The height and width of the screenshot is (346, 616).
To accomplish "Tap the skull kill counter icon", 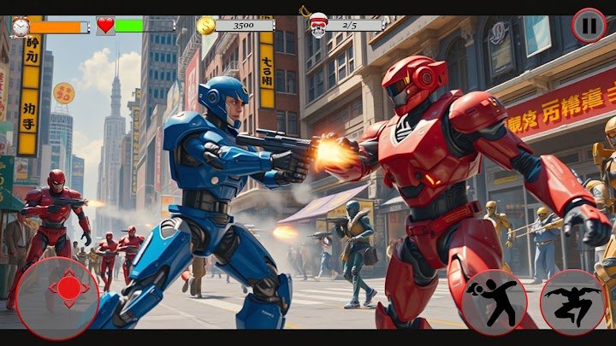I will click(x=318, y=26).
